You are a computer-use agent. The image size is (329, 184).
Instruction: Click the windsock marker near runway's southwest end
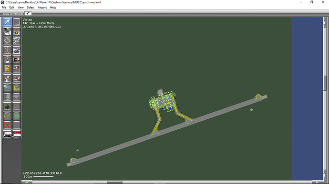coord(78,150)
